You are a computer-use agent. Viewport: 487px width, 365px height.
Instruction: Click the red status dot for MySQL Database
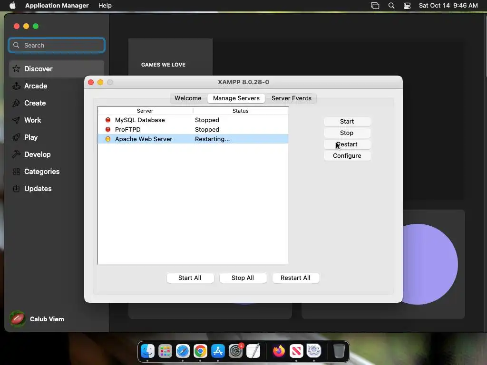click(x=108, y=120)
